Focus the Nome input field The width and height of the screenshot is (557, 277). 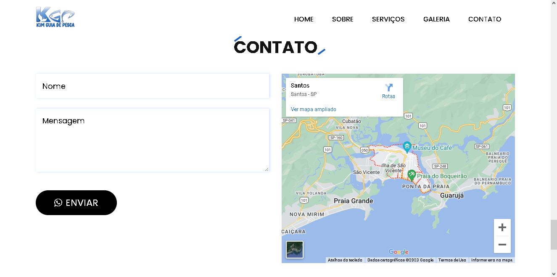pos(152,86)
